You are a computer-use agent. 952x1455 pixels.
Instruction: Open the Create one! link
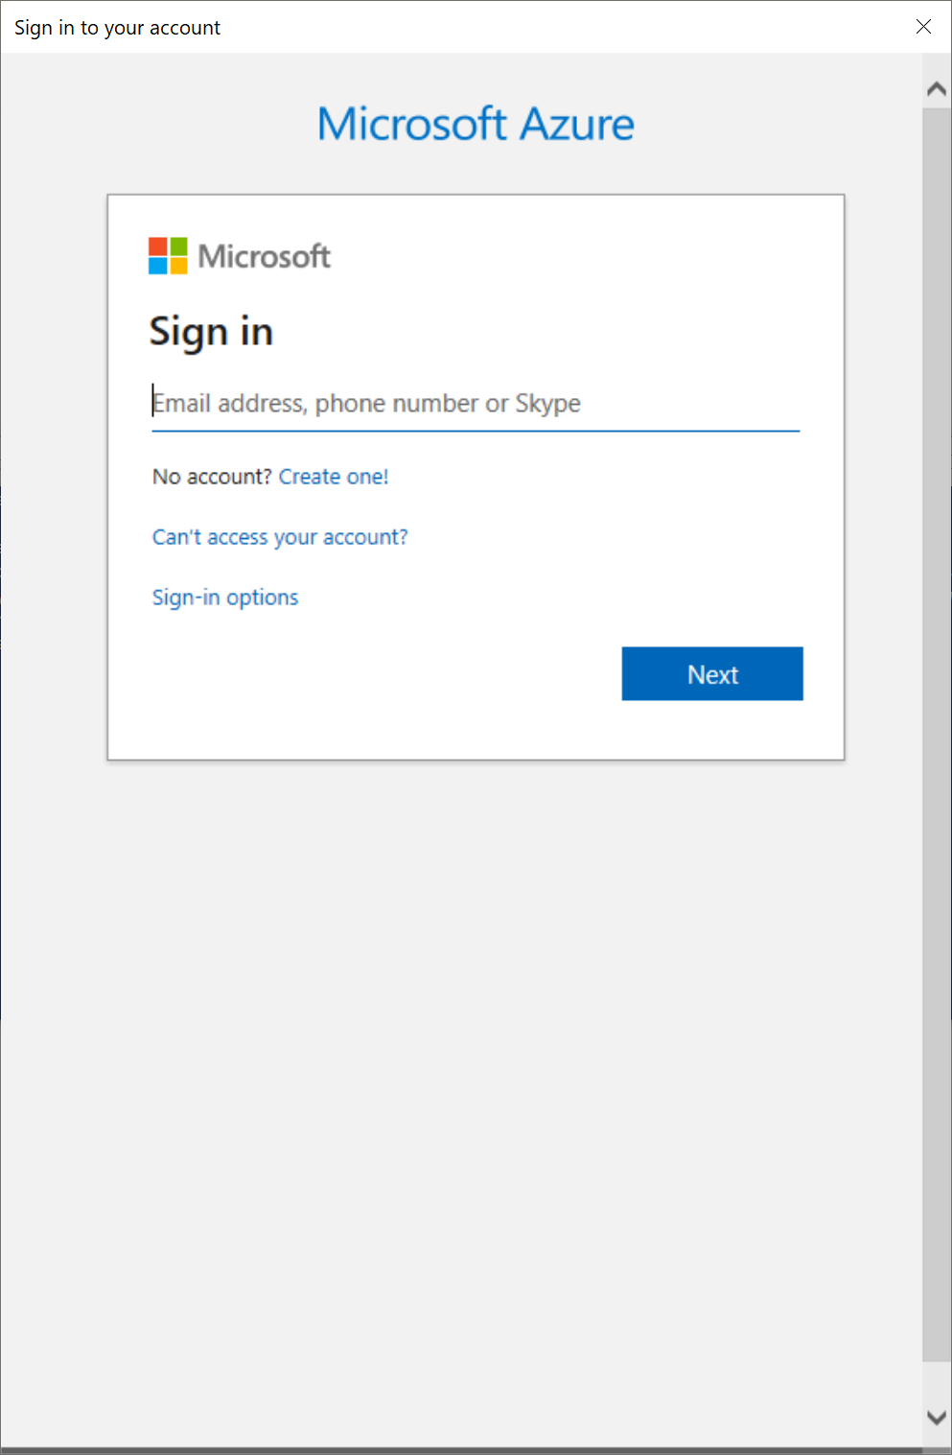point(334,477)
